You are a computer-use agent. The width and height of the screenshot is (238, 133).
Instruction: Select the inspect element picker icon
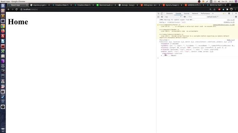(x=158, y=13)
